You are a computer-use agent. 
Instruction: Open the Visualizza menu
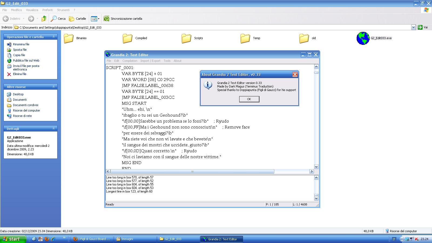click(x=32, y=10)
